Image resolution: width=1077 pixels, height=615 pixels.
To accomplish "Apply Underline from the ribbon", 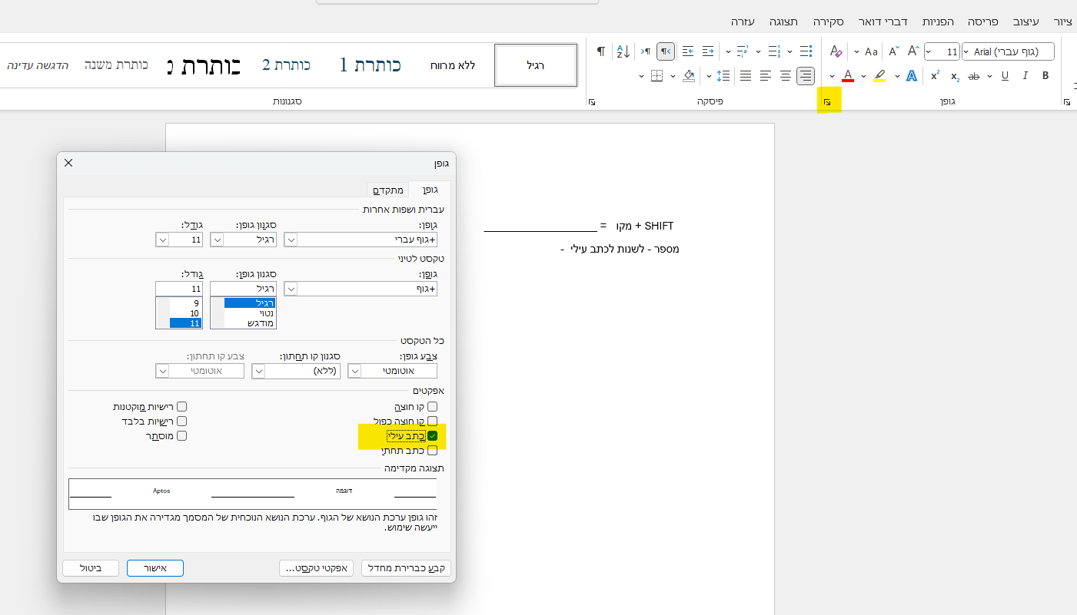I will tap(1005, 75).
